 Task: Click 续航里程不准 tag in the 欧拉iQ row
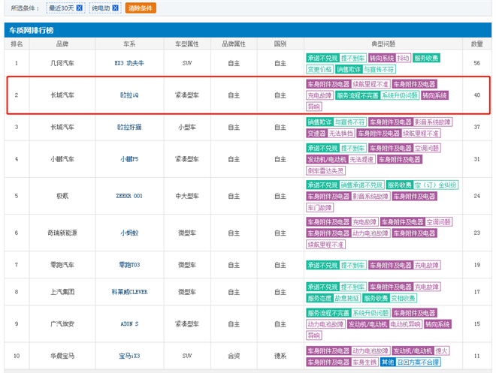coord(370,84)
